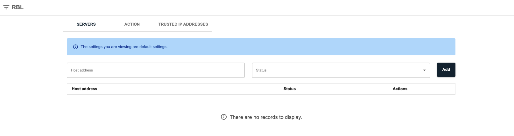Click the info icon in the blue banner
This screenshot has height=136, width=514.
click(x=75, y=47)
